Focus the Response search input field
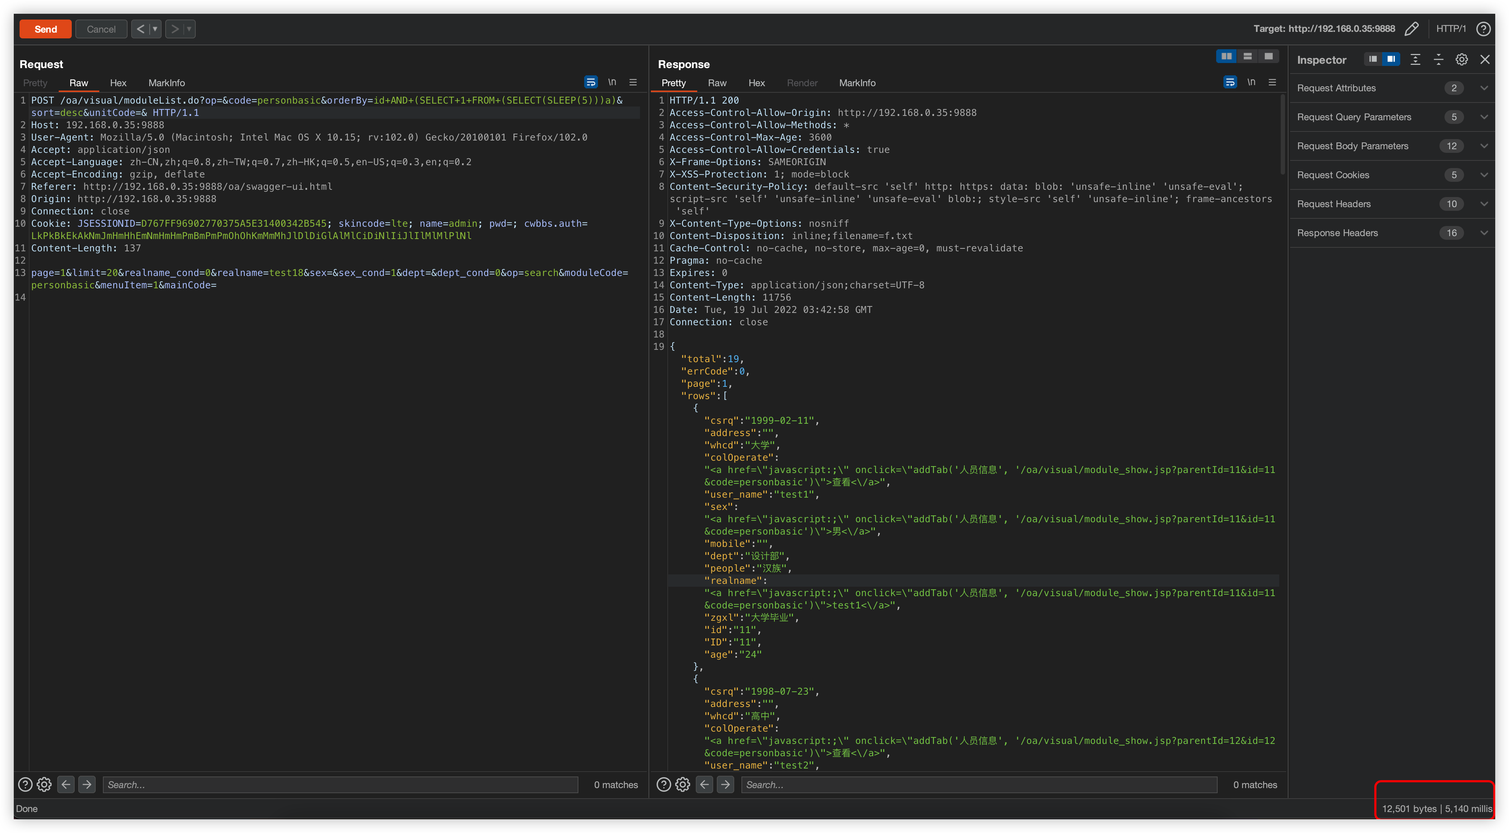The image size is (1509, 833). click(x=978, y=784)
